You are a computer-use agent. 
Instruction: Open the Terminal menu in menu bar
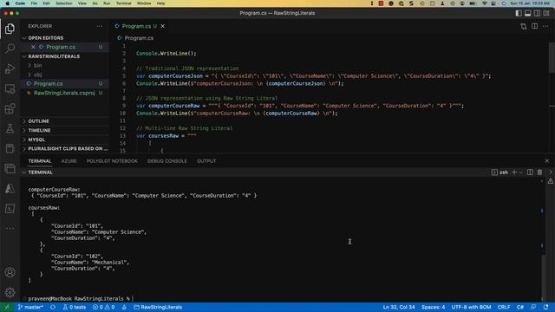[x=123, y=3]
